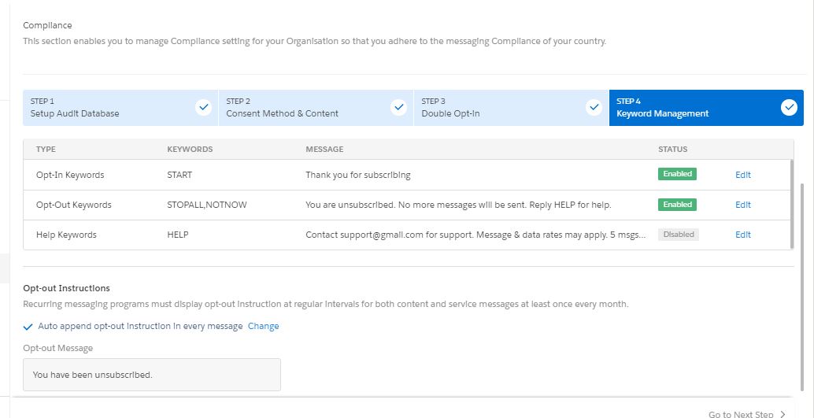Click the TYPE column header
The width and height of the screenshot is (814, 418).
46,149
